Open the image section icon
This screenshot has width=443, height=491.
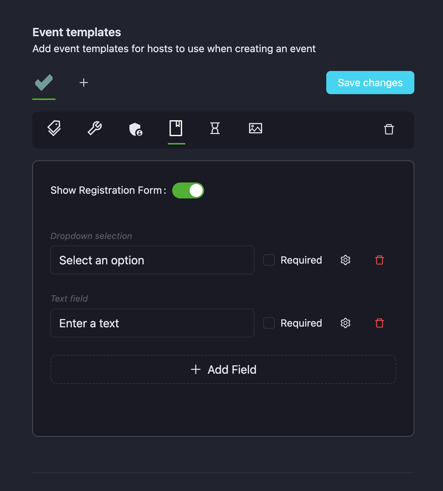coord(256,129)
